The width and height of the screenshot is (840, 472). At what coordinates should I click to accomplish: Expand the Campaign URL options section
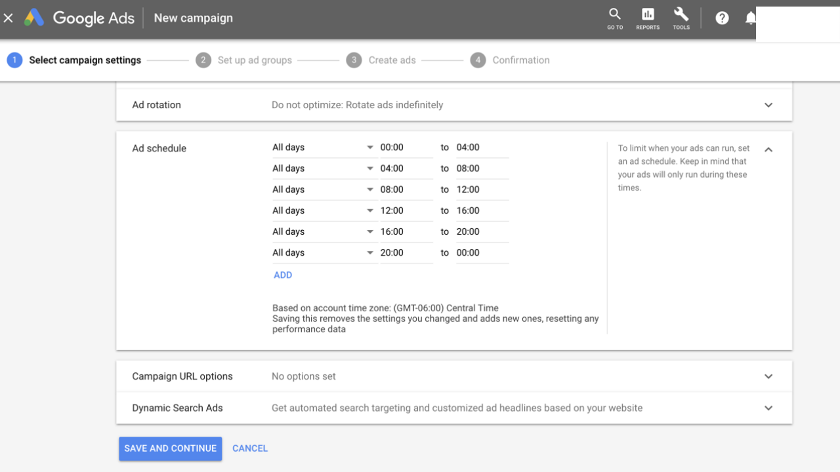[x=768, y=376]
